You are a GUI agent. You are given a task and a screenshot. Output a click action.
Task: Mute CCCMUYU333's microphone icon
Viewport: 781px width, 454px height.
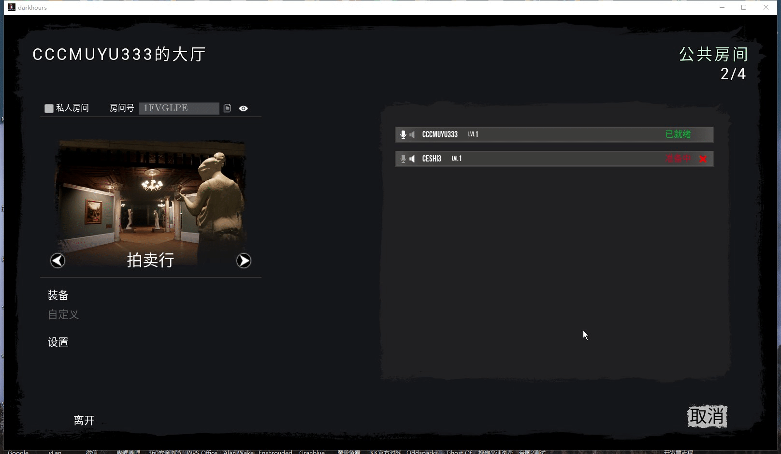[403, 134]
